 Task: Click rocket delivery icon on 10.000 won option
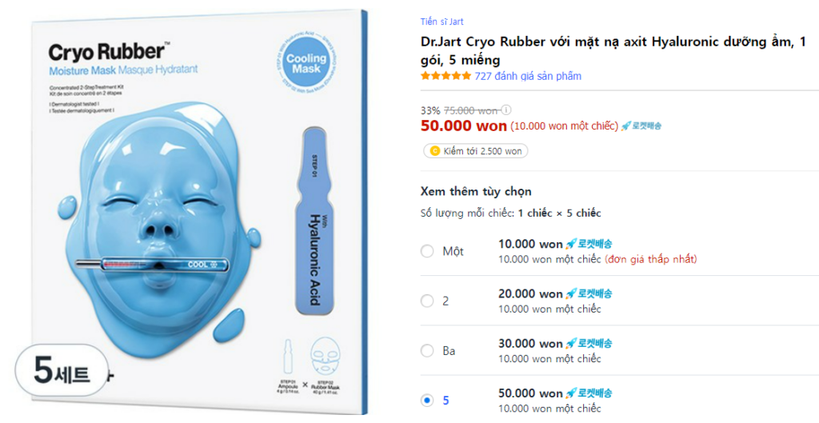click(589, 244)
